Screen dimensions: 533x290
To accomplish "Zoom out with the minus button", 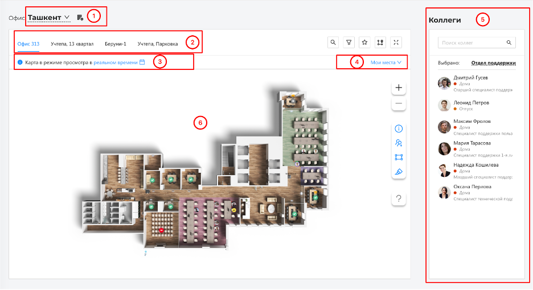I will point(399,104).
